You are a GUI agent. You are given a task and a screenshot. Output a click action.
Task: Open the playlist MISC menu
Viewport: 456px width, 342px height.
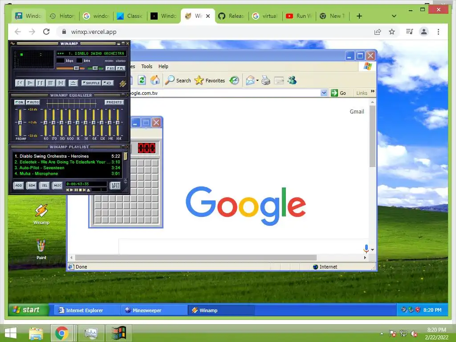tap(57, 186)
